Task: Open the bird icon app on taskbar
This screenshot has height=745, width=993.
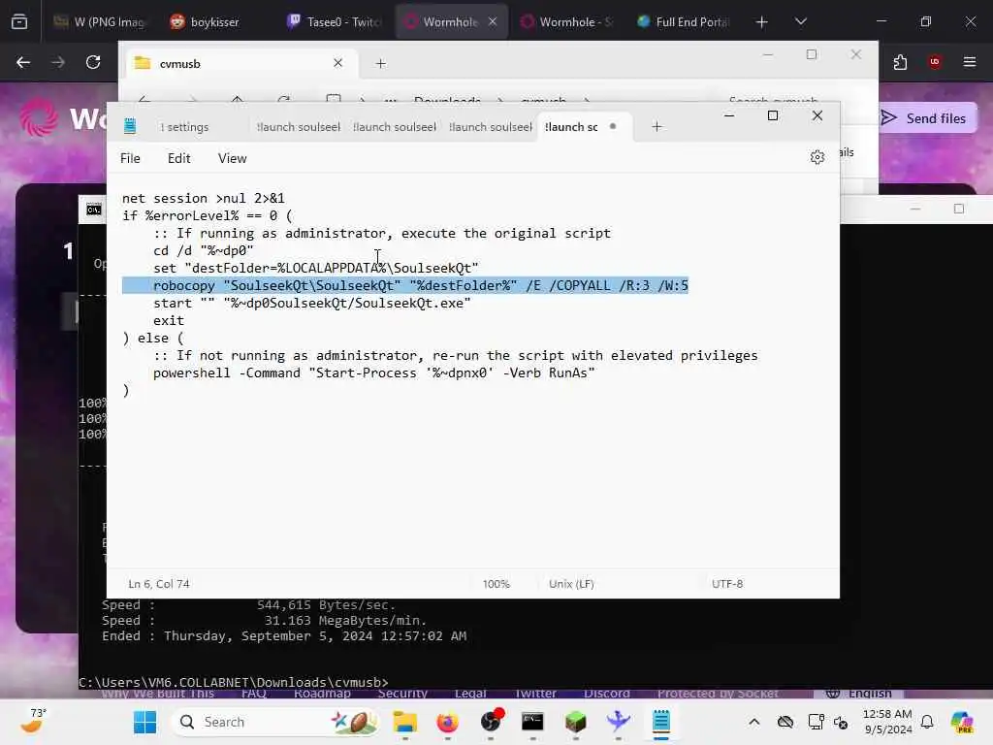Action: [x=618, y=722]
